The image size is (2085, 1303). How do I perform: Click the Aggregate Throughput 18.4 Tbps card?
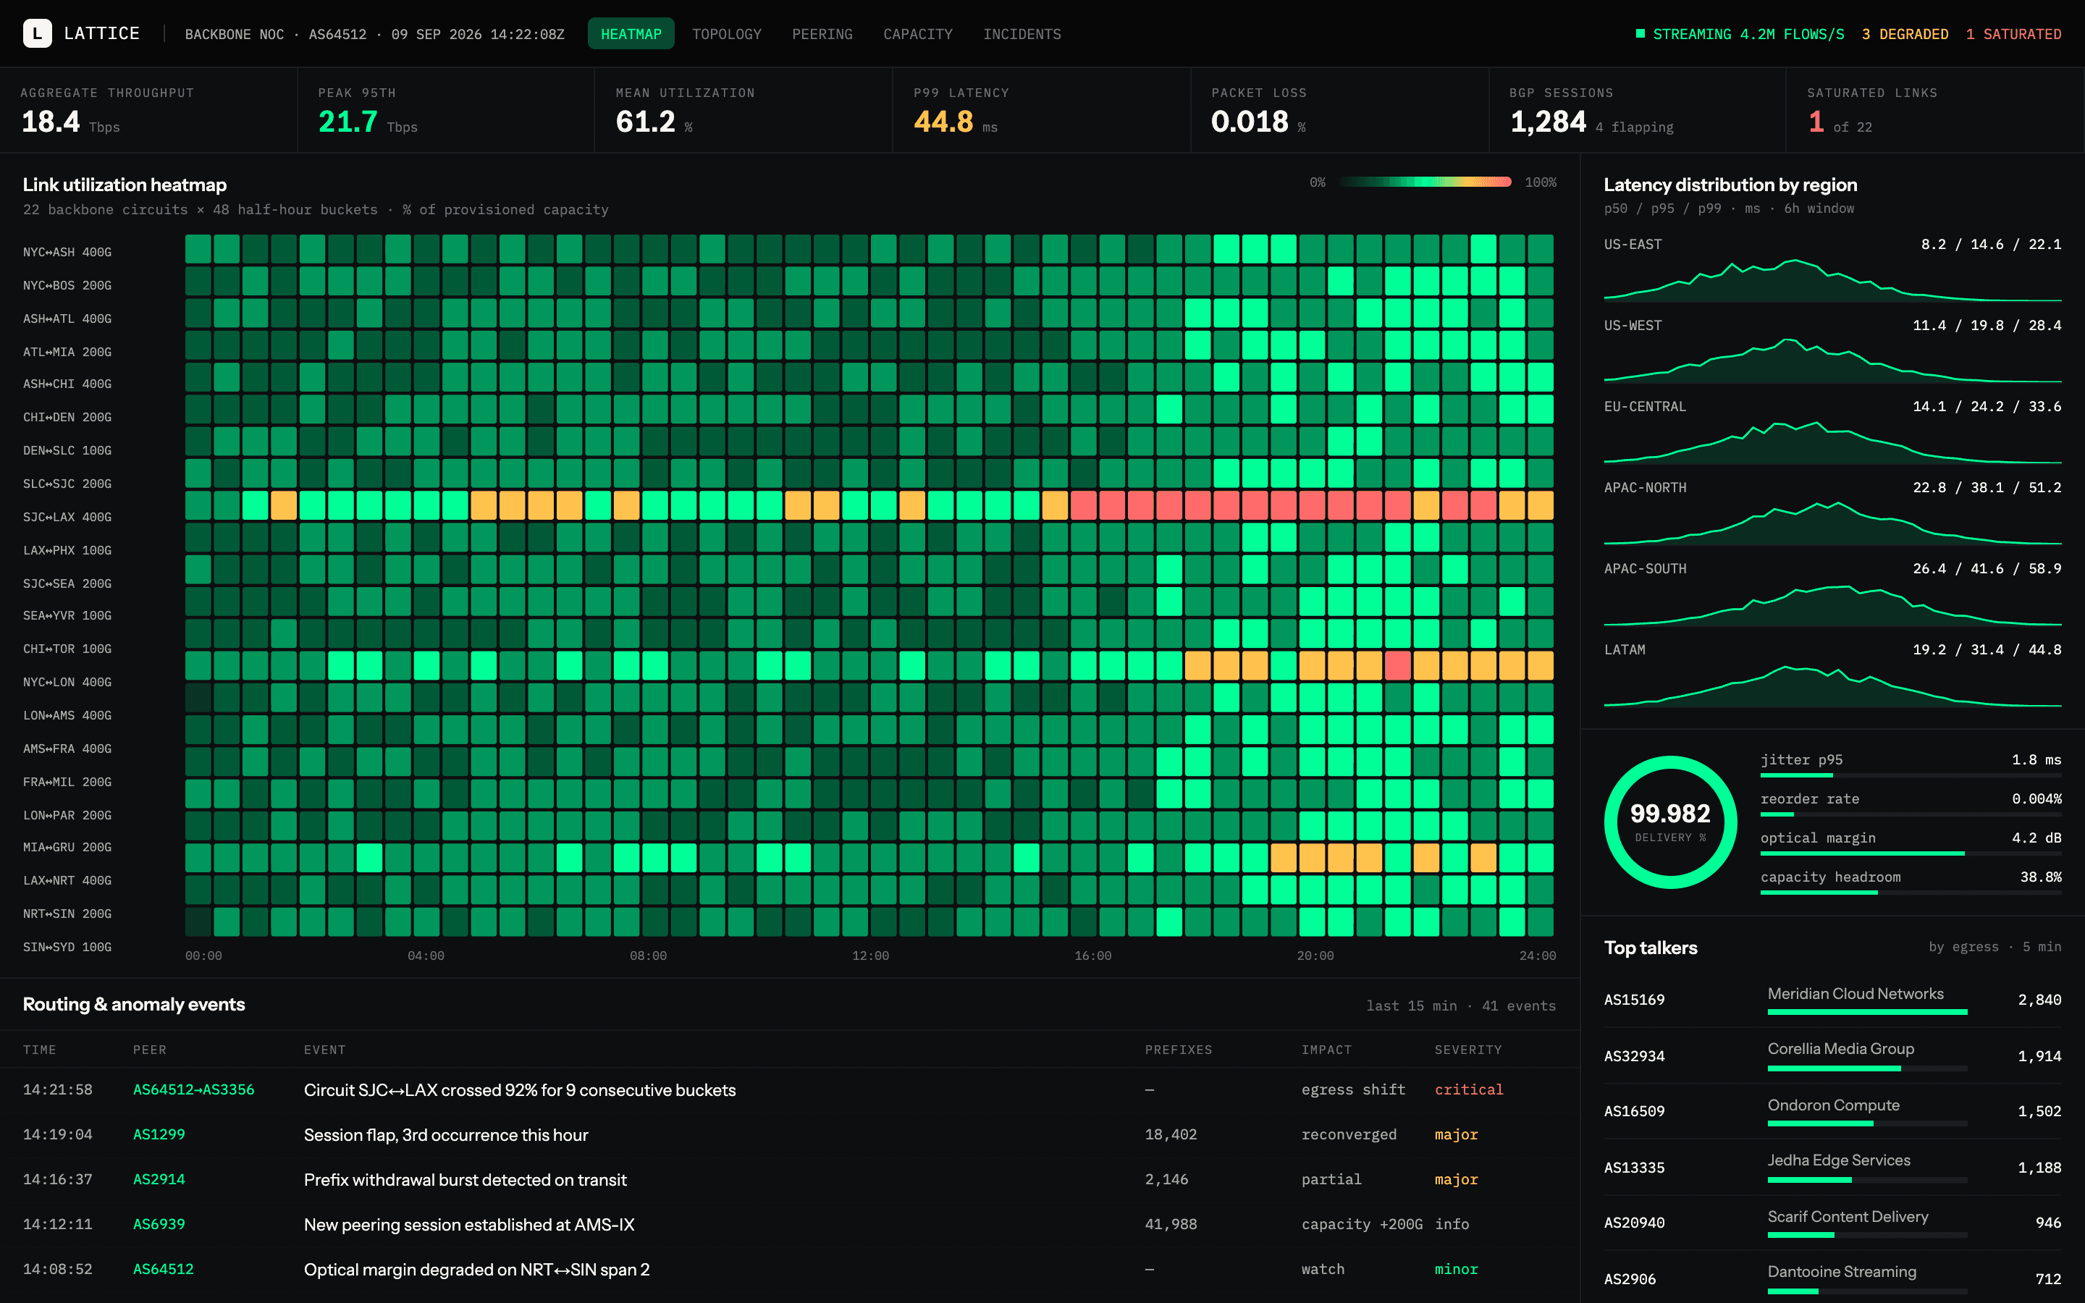tap(148, 110)
